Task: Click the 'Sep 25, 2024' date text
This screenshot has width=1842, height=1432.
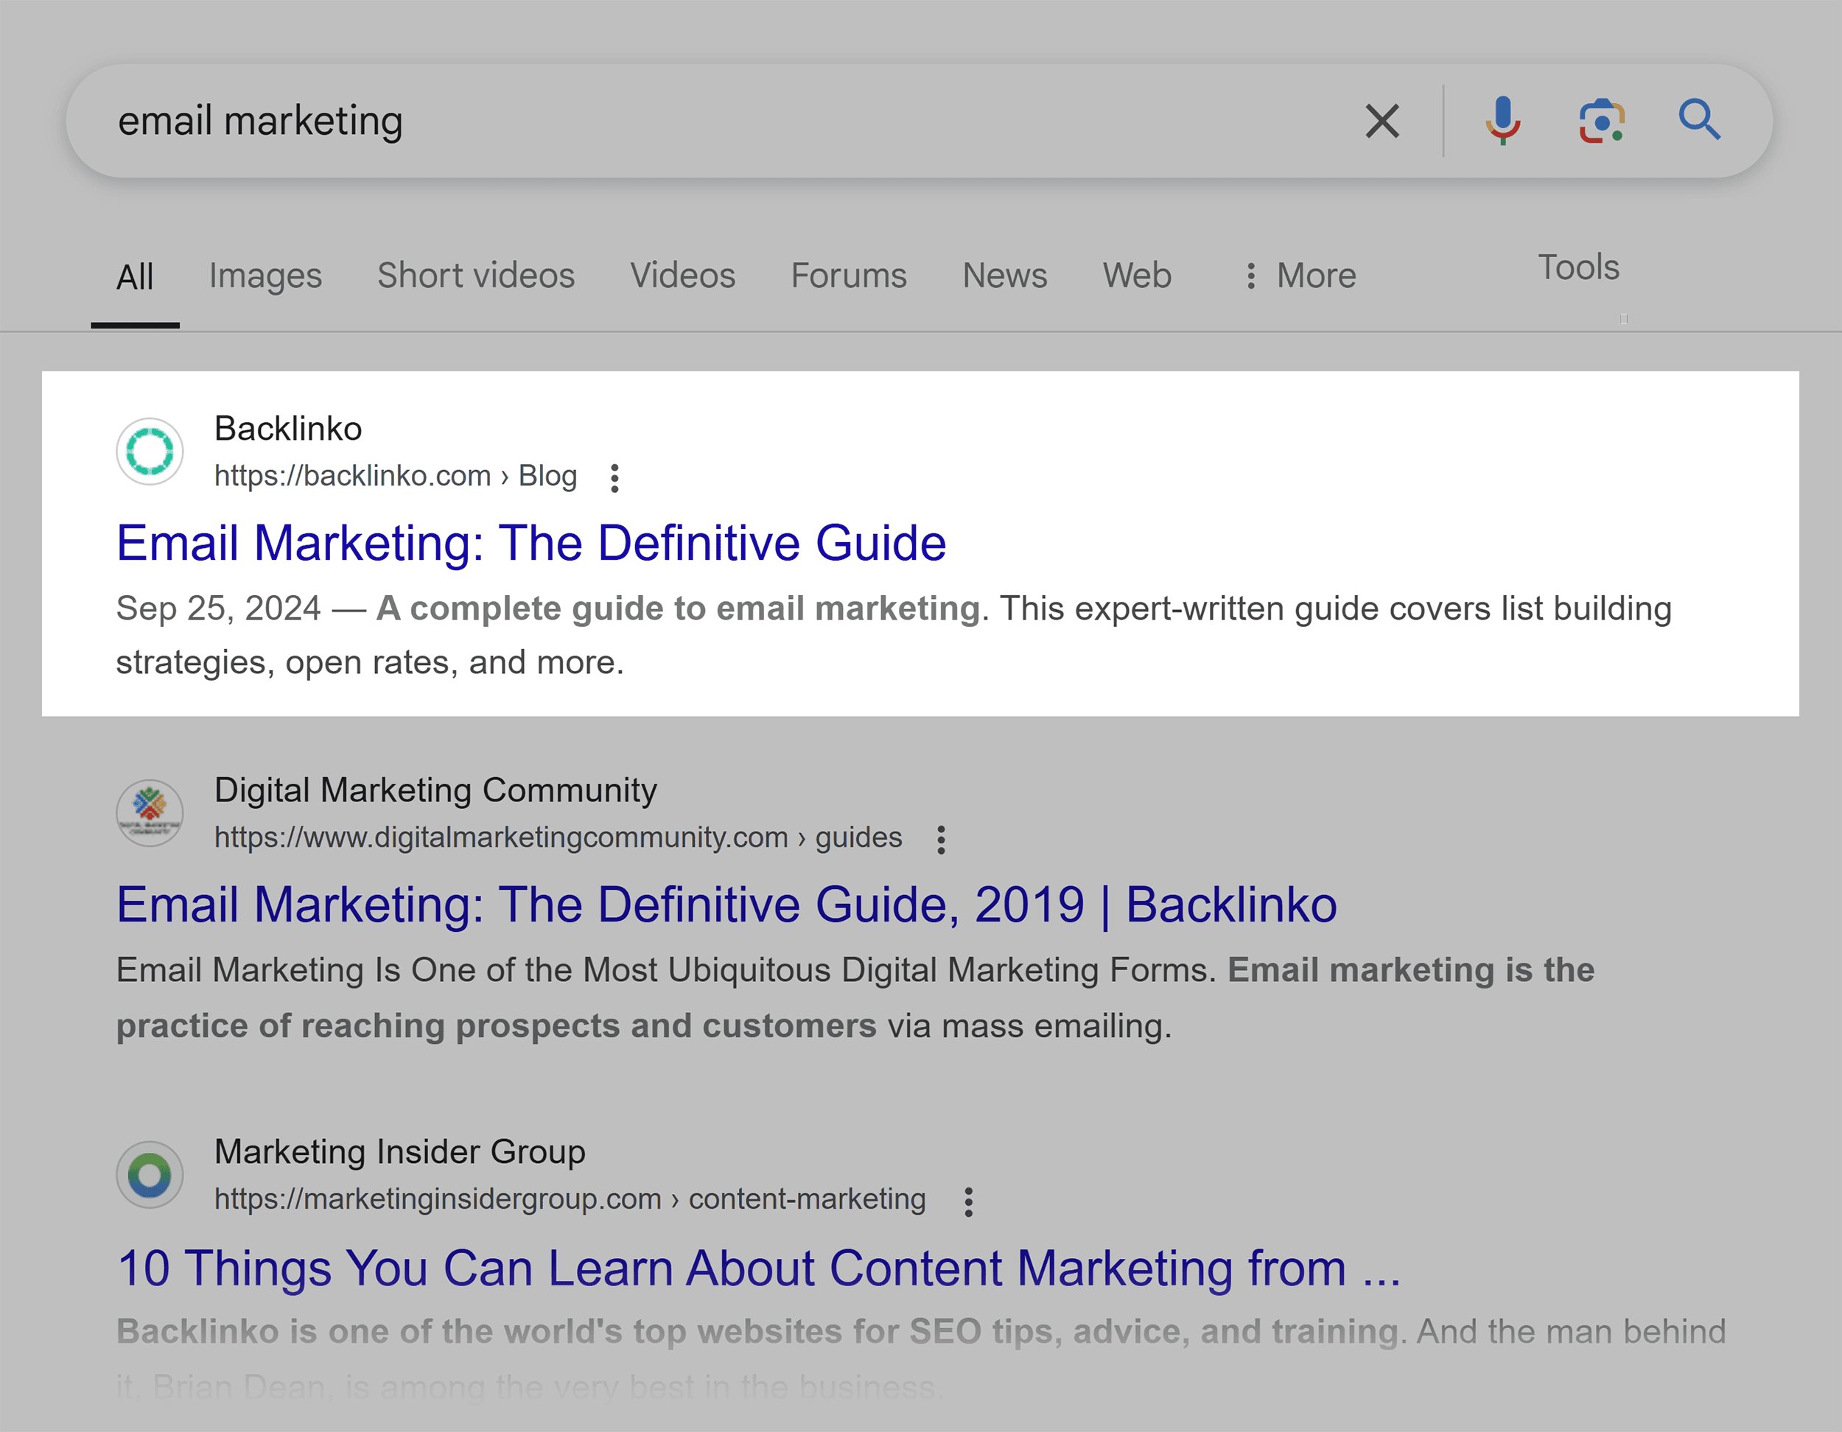Action: [x=218, y=609]
